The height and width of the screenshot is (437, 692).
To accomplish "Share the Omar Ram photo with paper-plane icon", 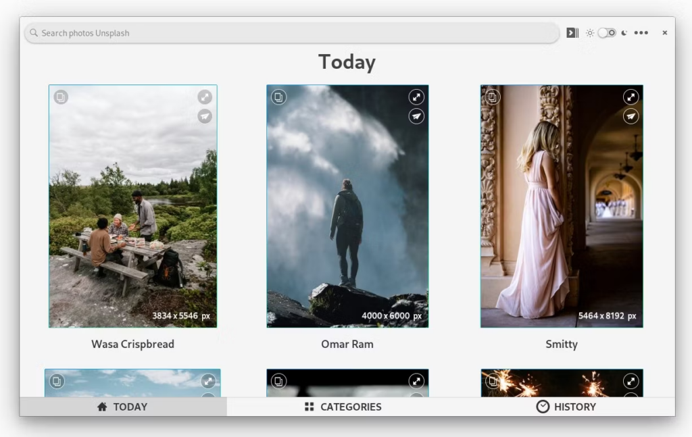I will 416,116.
